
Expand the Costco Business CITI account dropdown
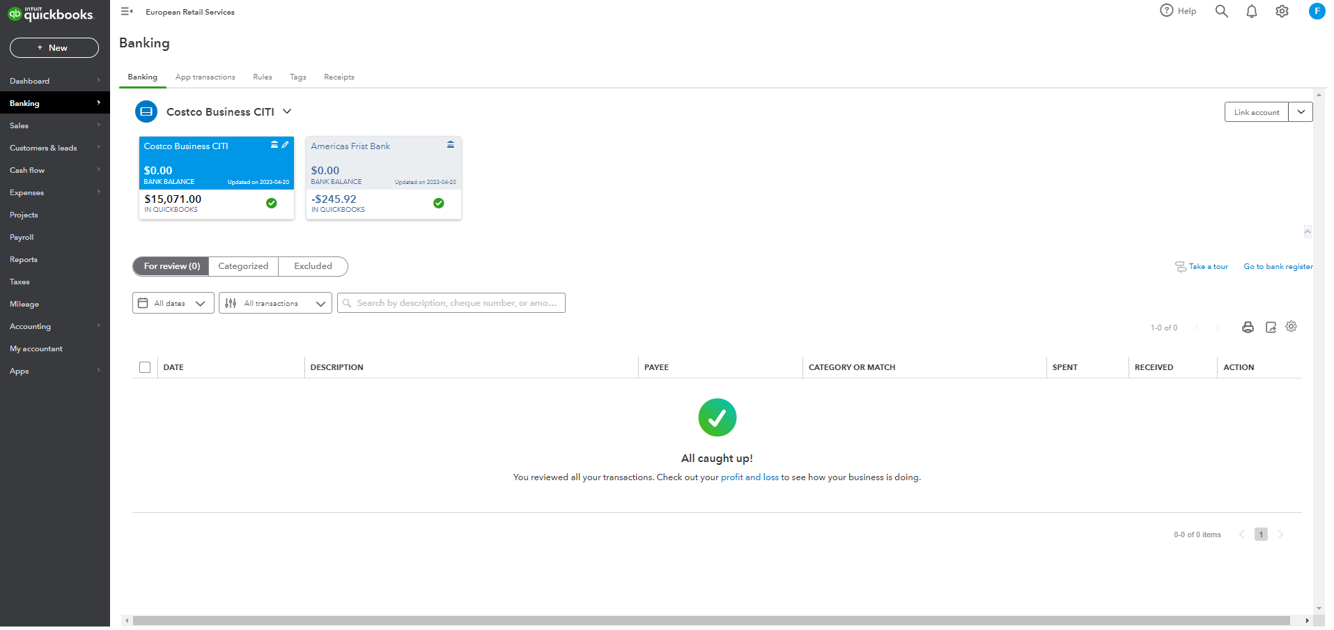coord(287,112)
